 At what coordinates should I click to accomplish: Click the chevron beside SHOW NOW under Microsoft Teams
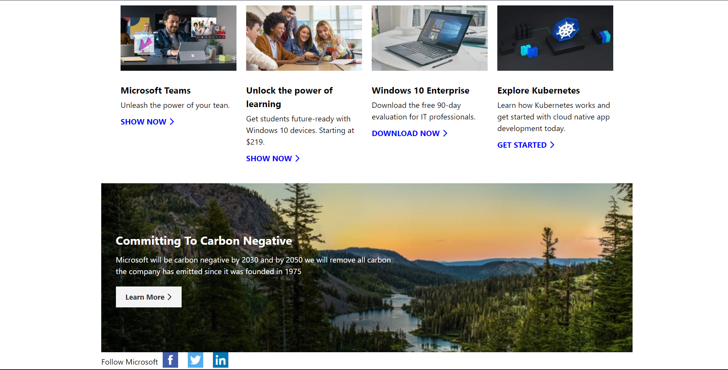172,122
